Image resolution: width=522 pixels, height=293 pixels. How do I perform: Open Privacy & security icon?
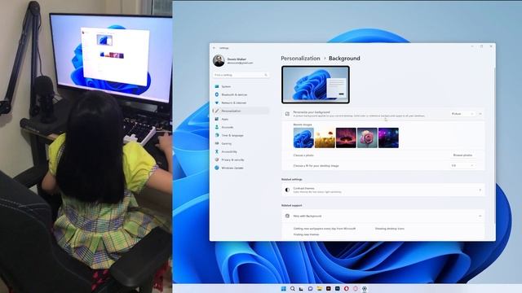coord(217,160)
